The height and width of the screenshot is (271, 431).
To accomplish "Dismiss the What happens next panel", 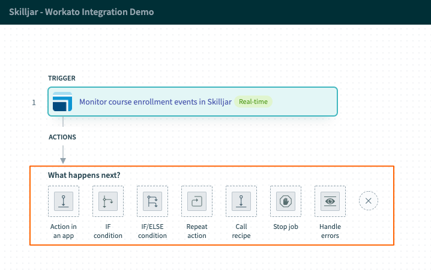I will tap(369, 201).
